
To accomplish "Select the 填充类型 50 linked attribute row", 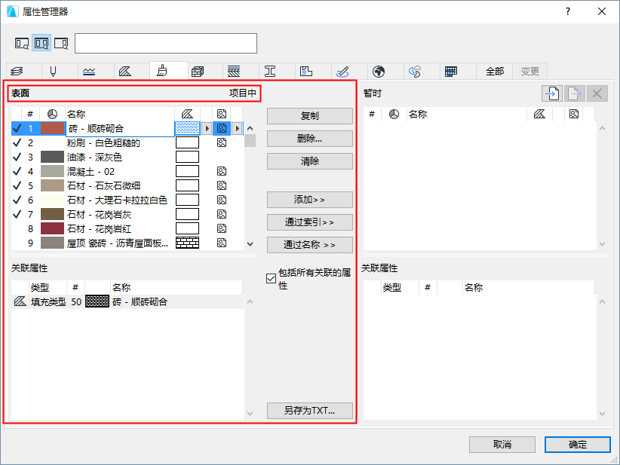I will coord(127,301).
